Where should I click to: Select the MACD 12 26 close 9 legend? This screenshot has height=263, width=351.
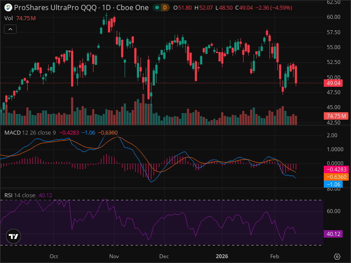[30, 133]
